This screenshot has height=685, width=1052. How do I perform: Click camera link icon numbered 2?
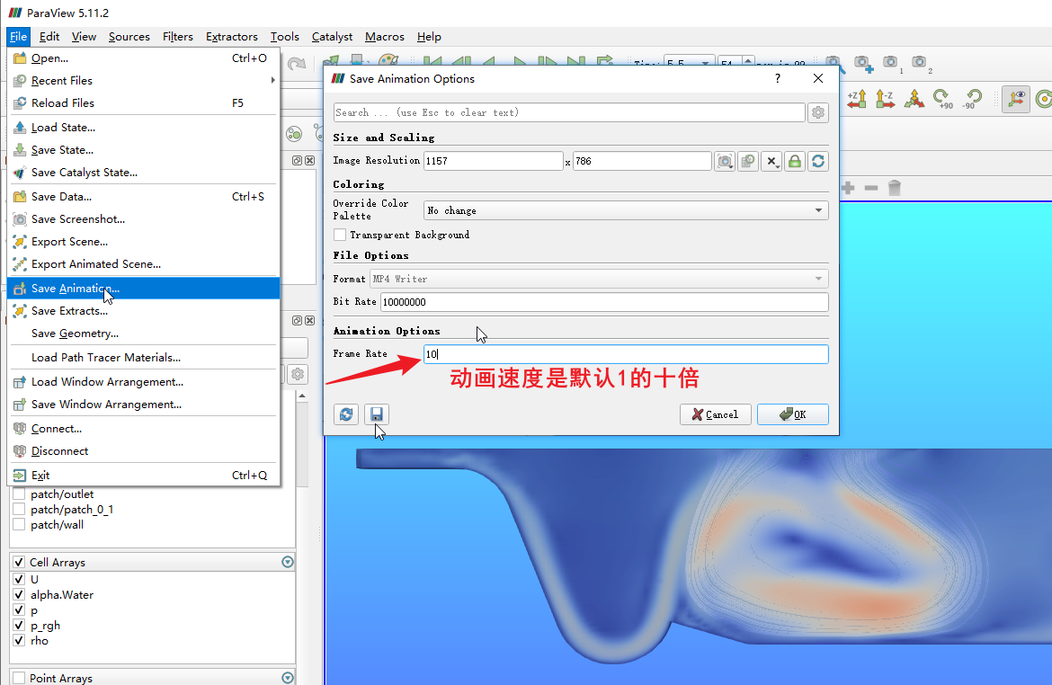click(921, 65)
